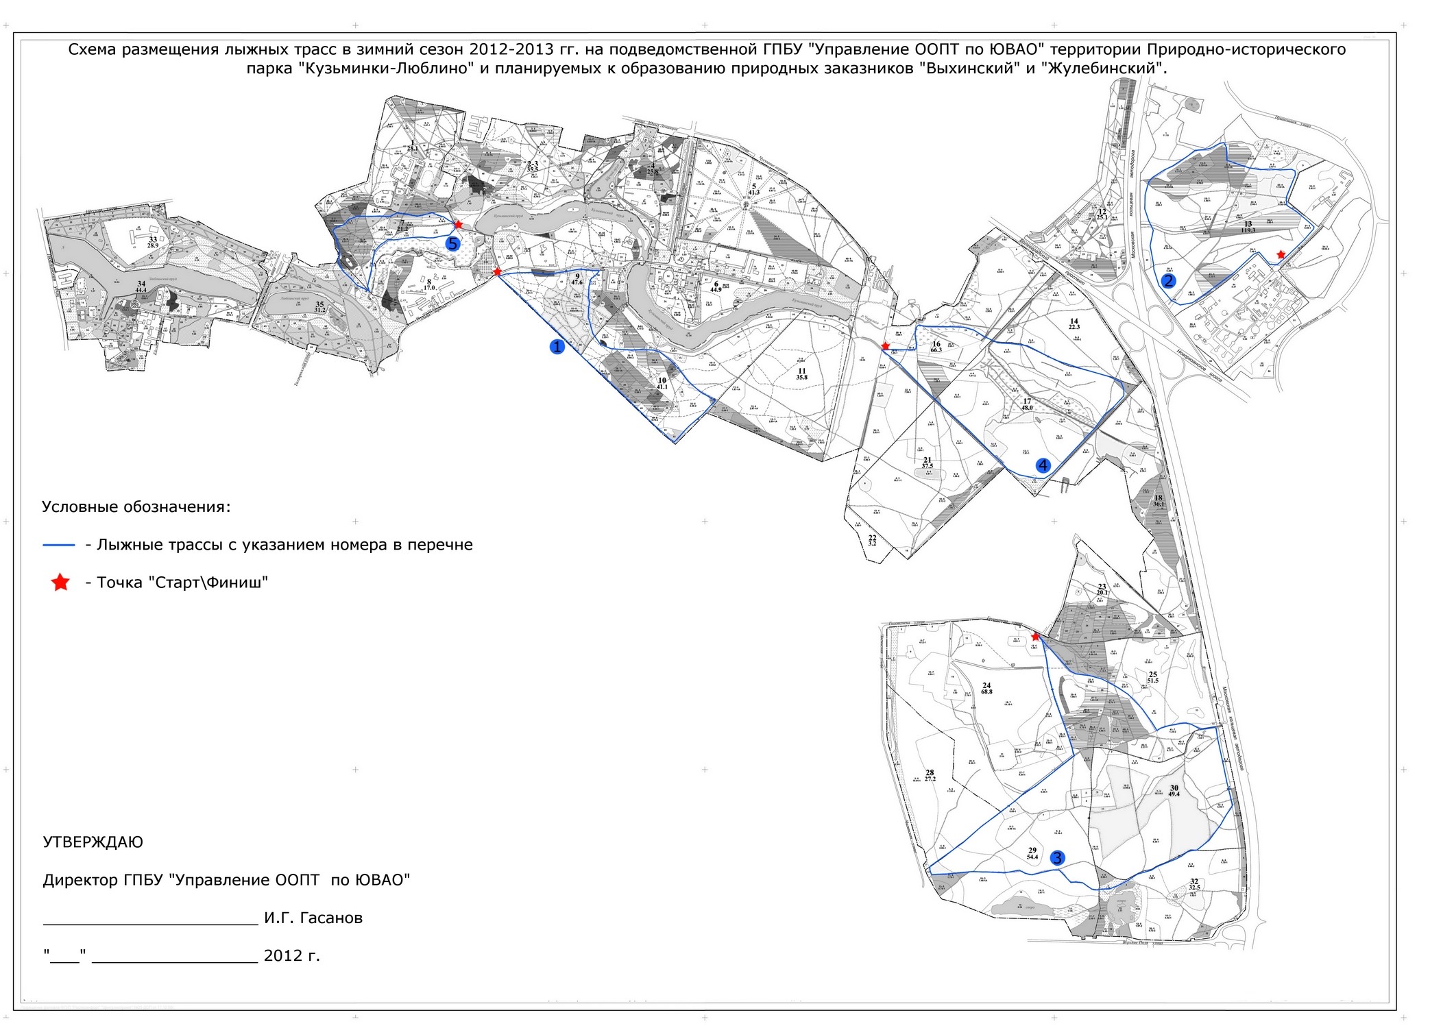
Task: Click quarter label '5 41.3' on the map
Action: tap(754, 189)
